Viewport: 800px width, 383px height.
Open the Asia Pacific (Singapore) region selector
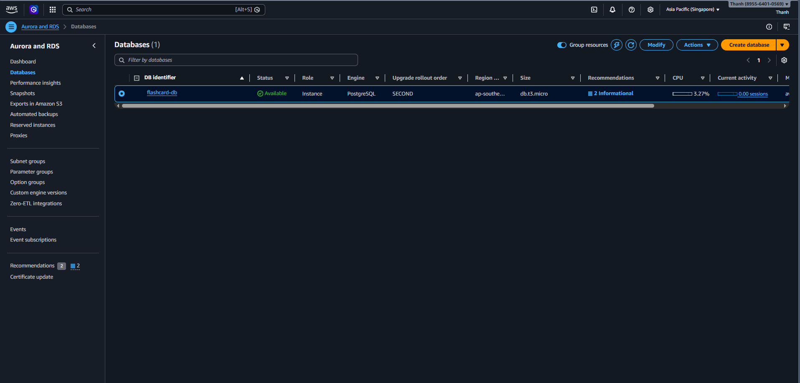click(692, 10)
